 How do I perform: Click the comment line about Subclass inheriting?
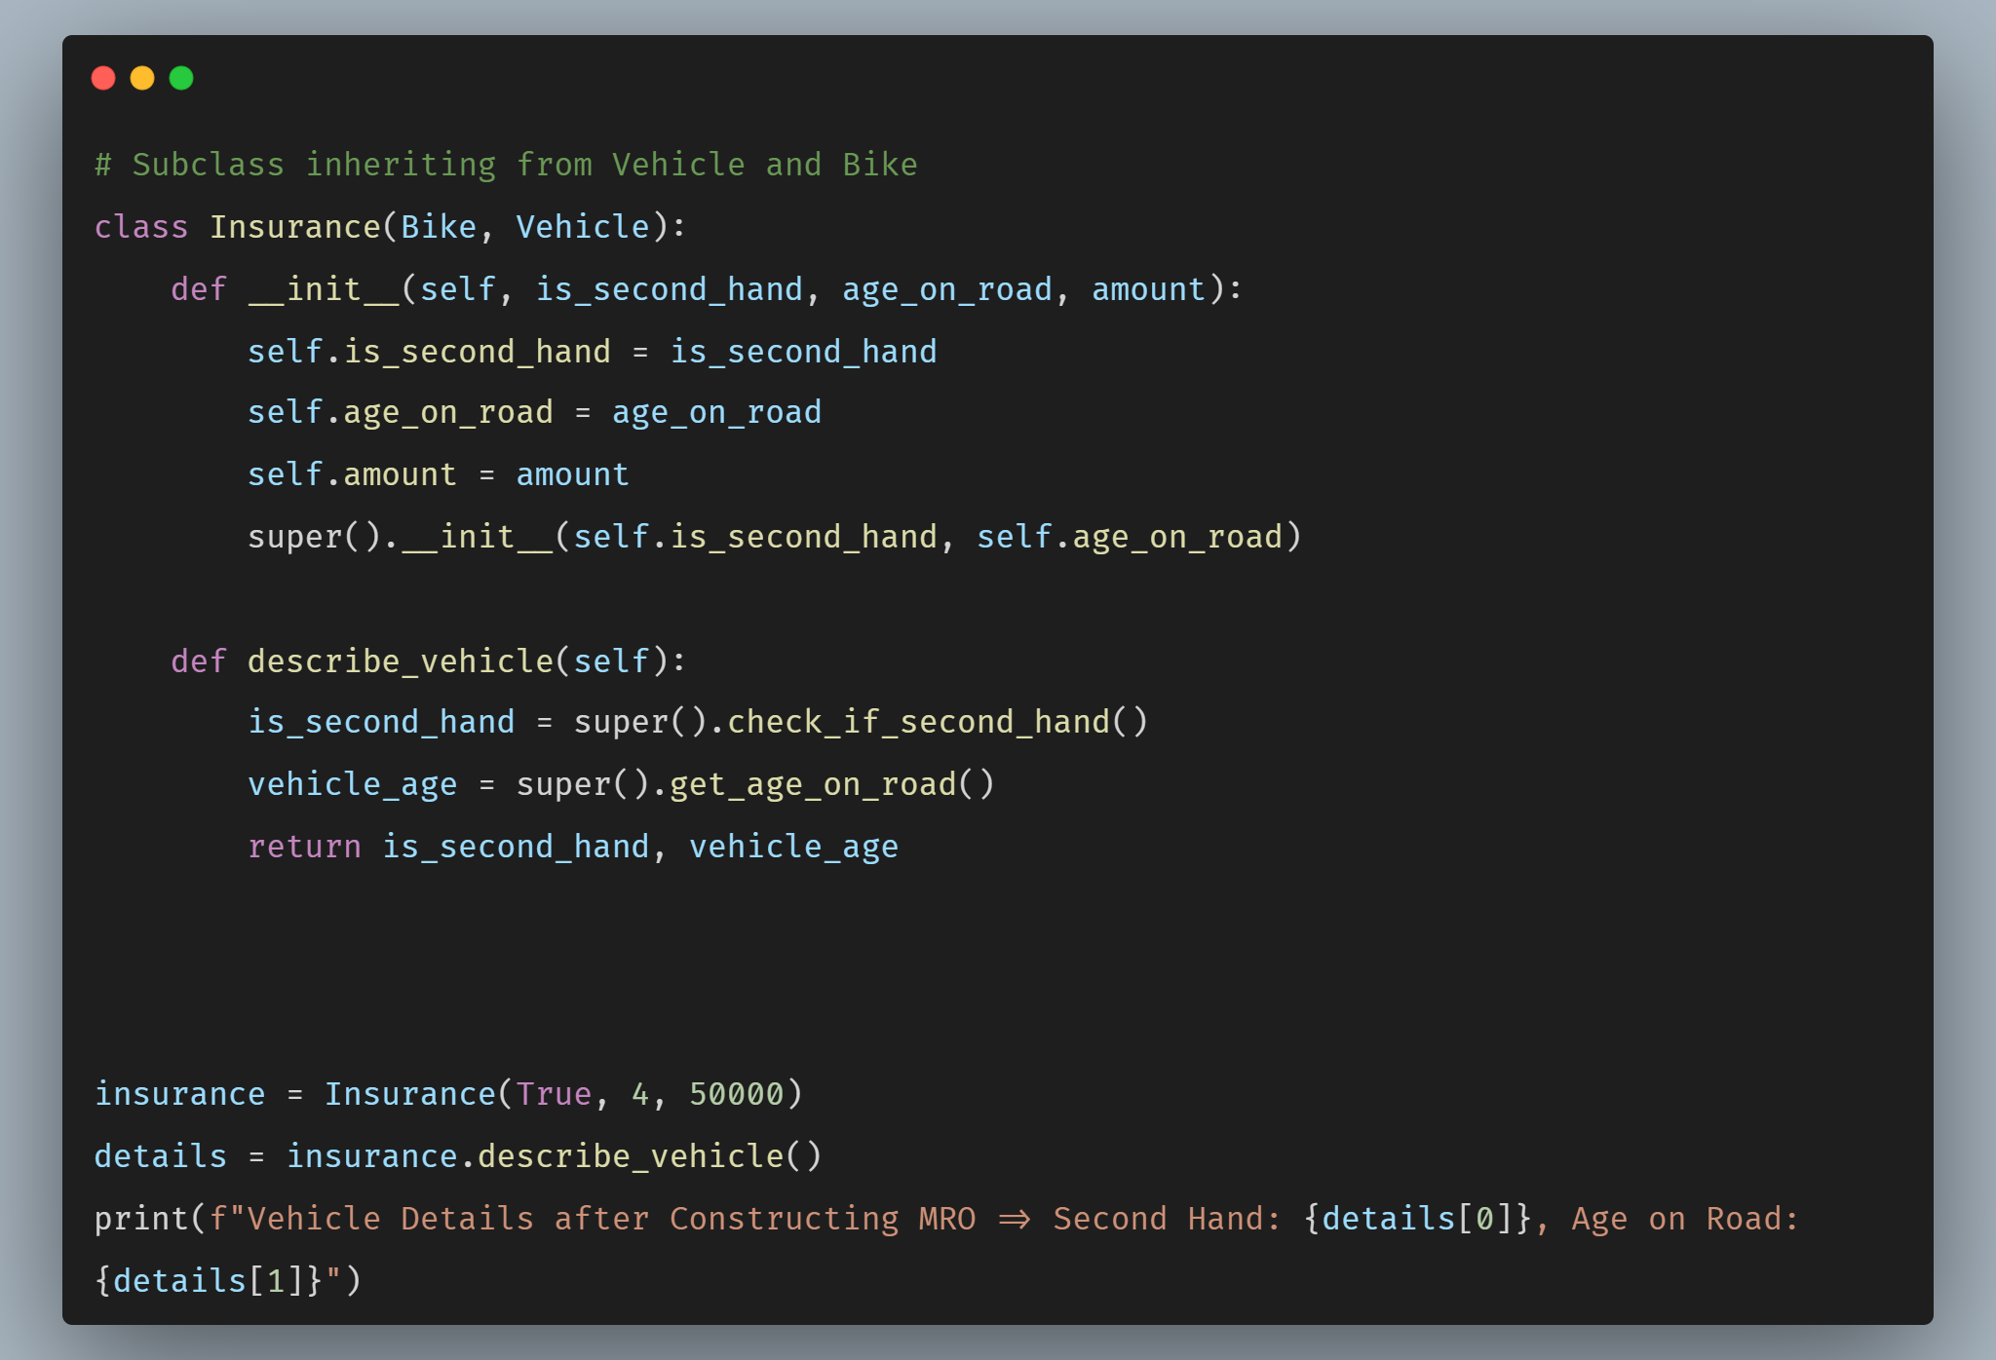505,165
